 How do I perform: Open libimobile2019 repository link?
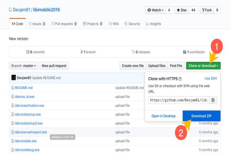(47, 10)
